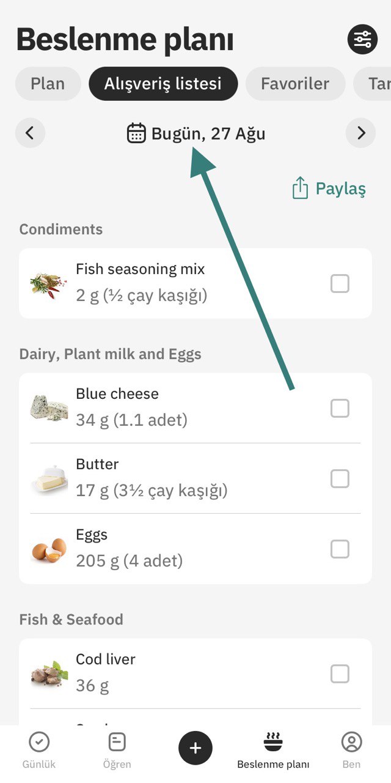Viewport: 391px width, 783px height.
Task: Open the Öğren tab icon
Action: pos(117,742)
